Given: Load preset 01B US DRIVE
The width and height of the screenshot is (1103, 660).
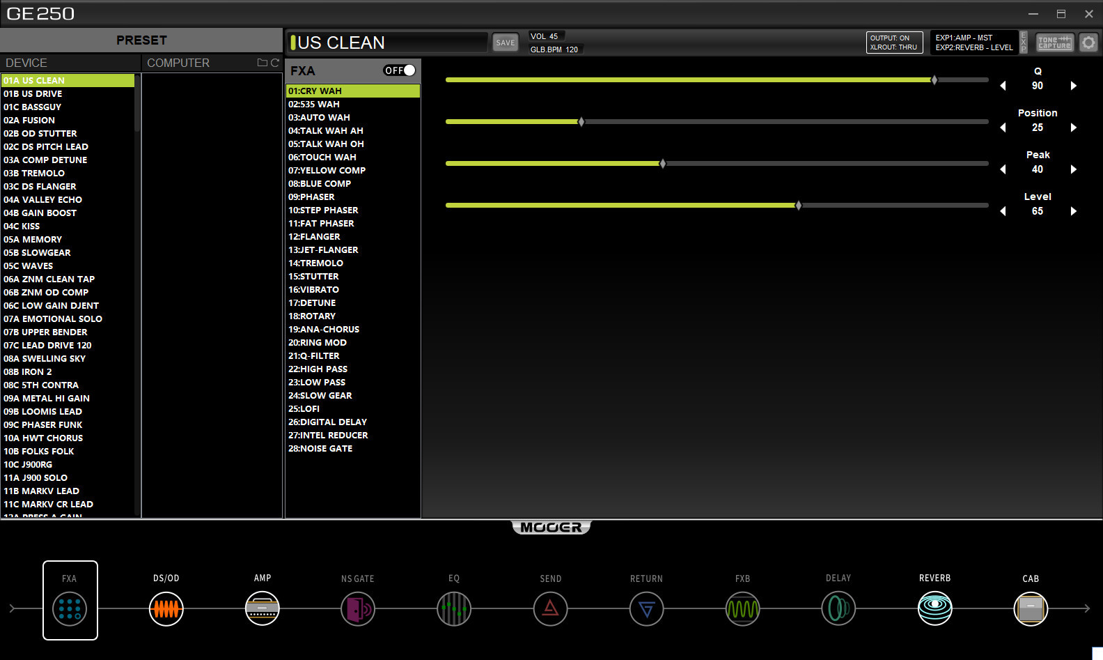Looking at the screenshot, I should pyautogui.click(x=68, y=94).
